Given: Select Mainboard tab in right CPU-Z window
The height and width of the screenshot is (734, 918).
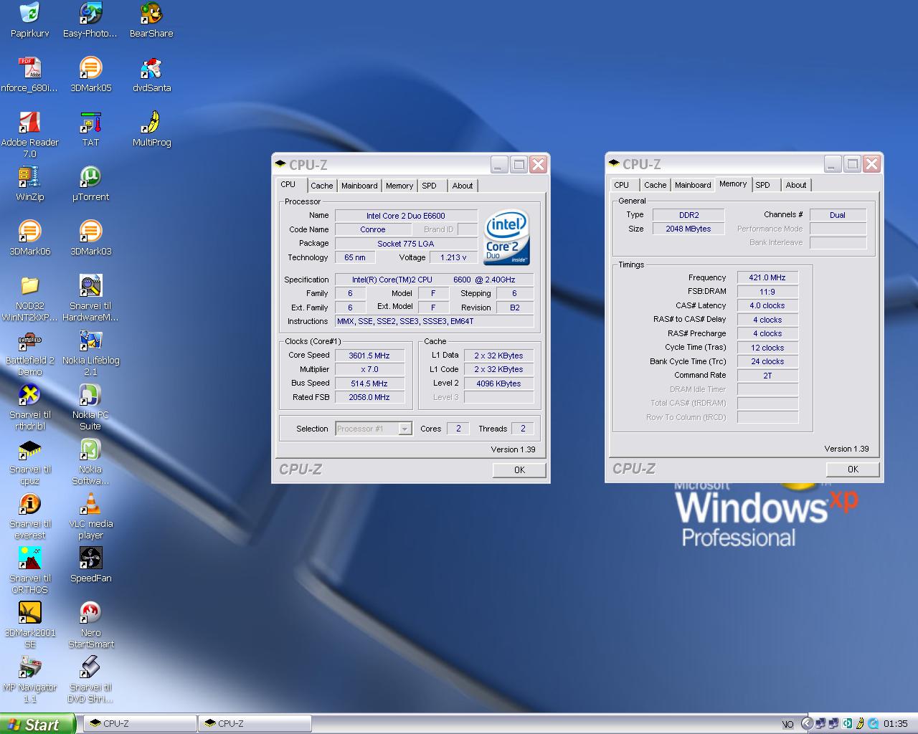Looking at the screenshot, I should click(x=693, y=185).
